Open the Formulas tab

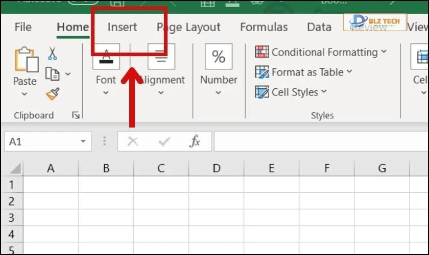click(x=264, y=27)
